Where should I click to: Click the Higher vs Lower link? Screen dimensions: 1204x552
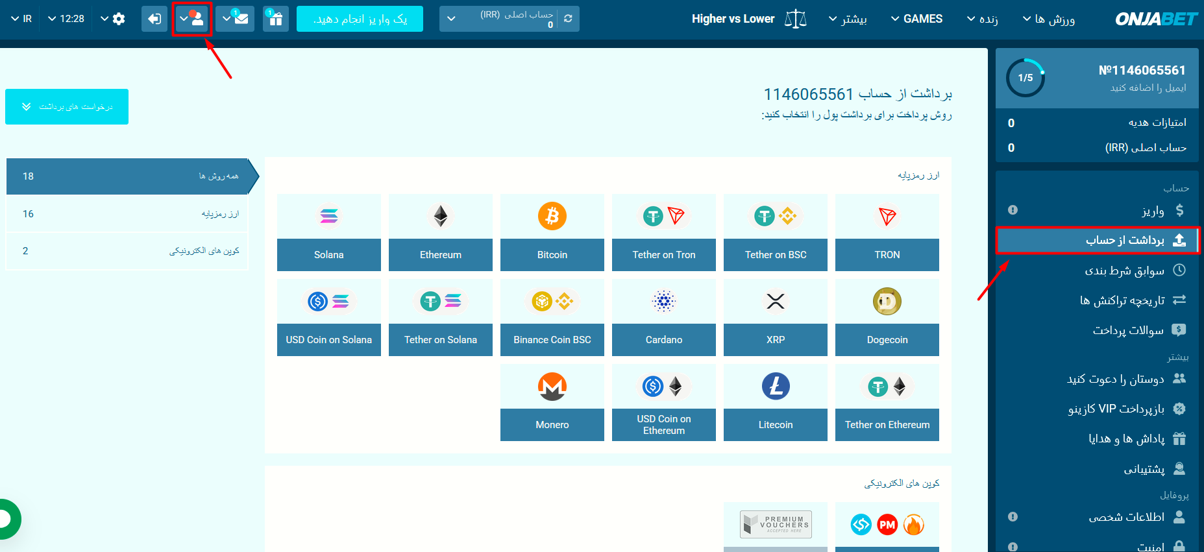733,19
